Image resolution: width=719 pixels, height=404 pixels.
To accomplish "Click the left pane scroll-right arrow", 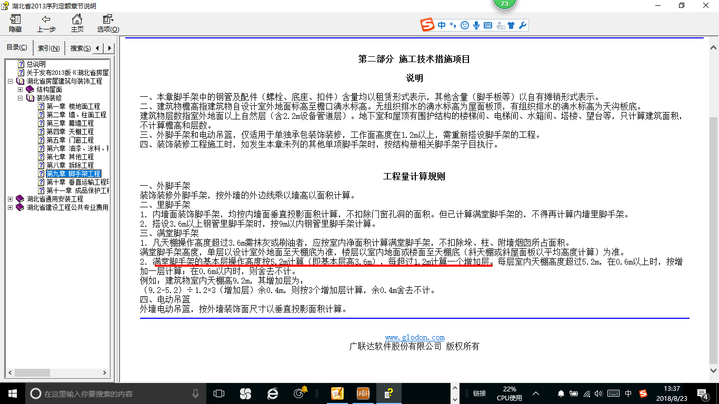I will tap(104, 373).
